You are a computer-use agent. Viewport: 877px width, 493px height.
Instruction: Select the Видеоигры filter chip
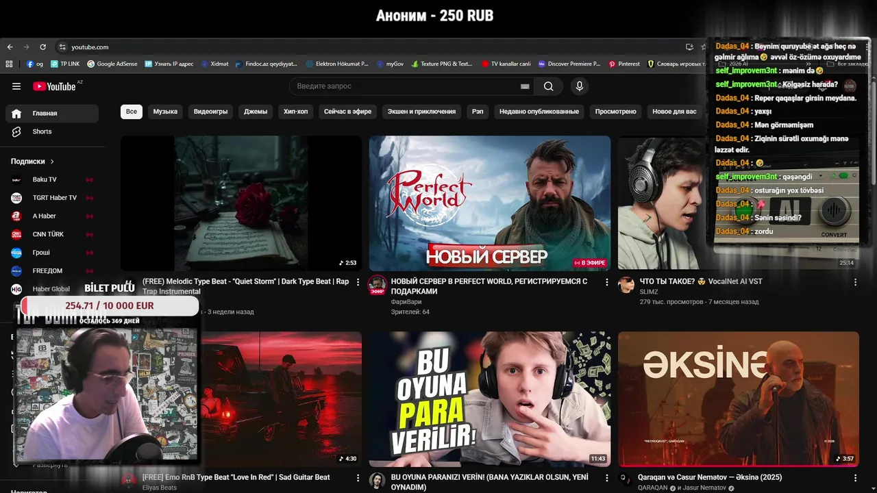[x=210, y=112]
